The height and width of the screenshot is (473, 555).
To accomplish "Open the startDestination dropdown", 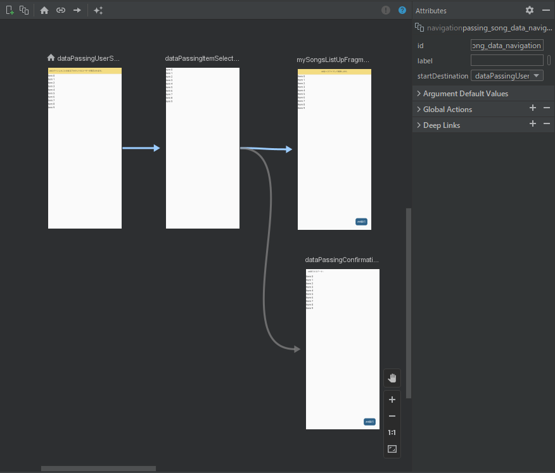I will click(x=507, y=75).
